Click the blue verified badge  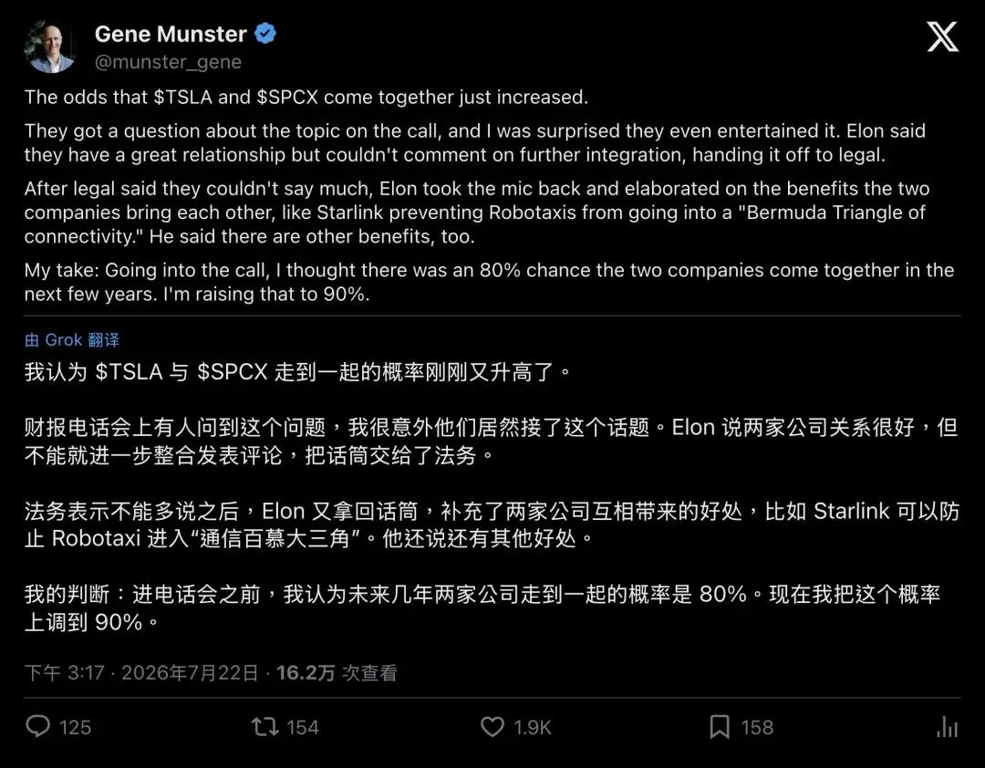tap(265, 34)
